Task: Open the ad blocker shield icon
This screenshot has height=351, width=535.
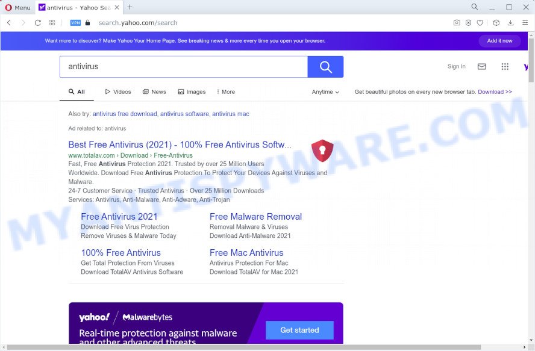Action: [469, 23]
